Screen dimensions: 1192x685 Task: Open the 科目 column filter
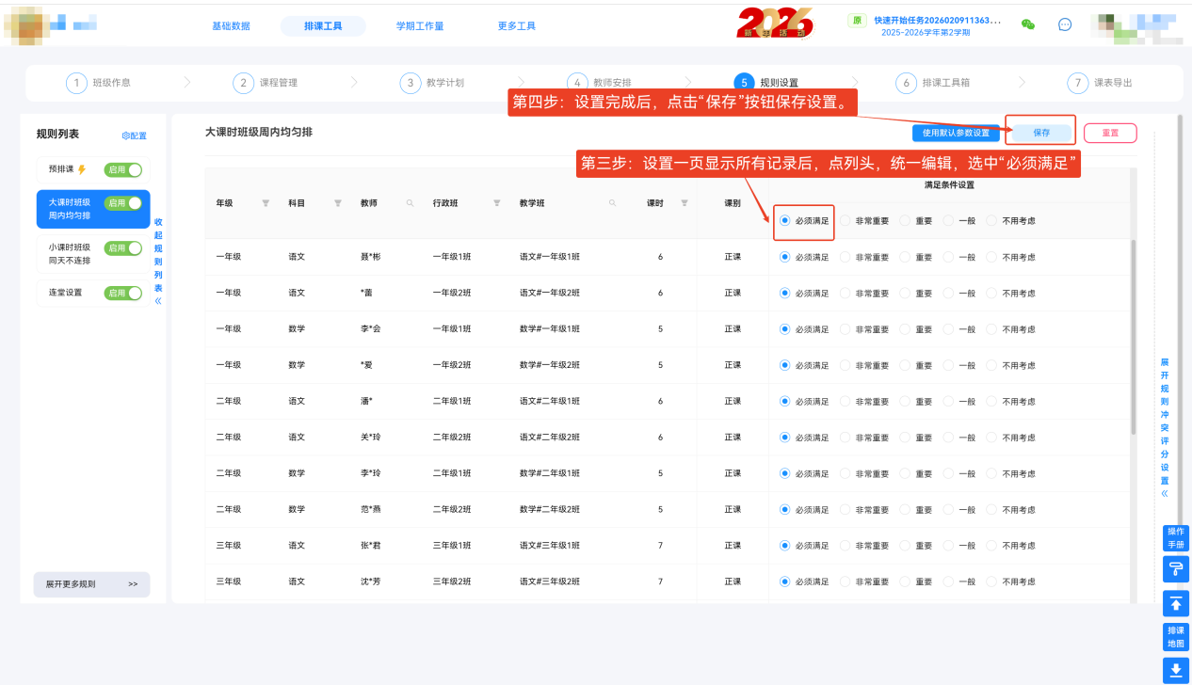338,203
